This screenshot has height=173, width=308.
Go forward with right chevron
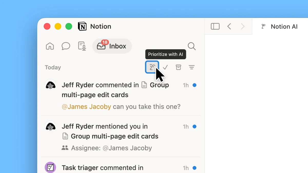243,26
